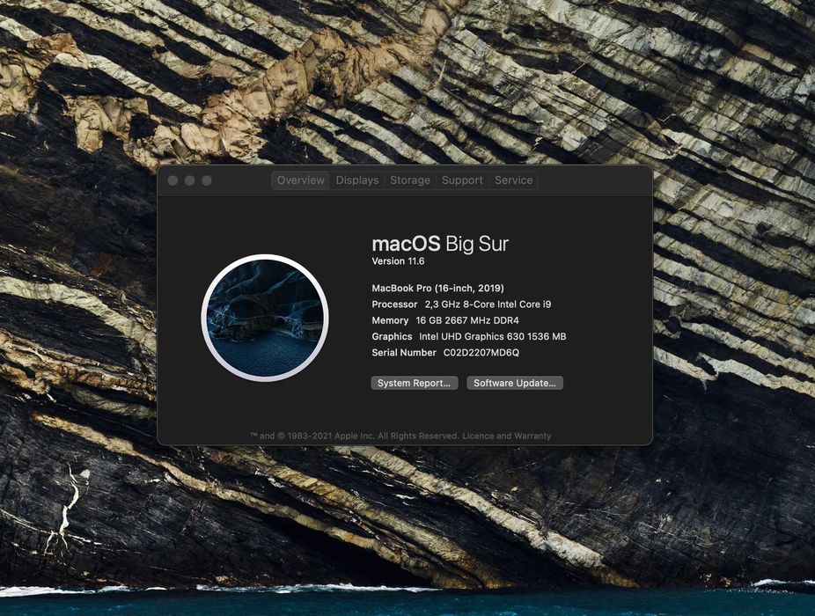Click the Apple Inc. copyright notice text
Viewport: 815px width, 616px height.
pyautogui.click(x=355, y=436)
